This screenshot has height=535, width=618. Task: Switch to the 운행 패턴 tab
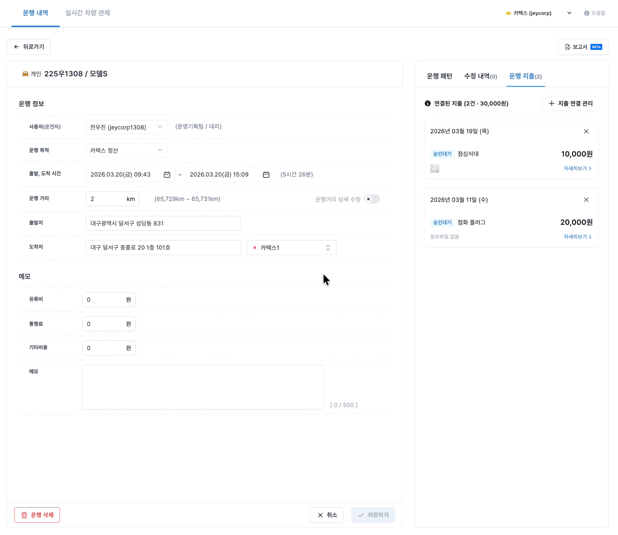pos(439,76)
